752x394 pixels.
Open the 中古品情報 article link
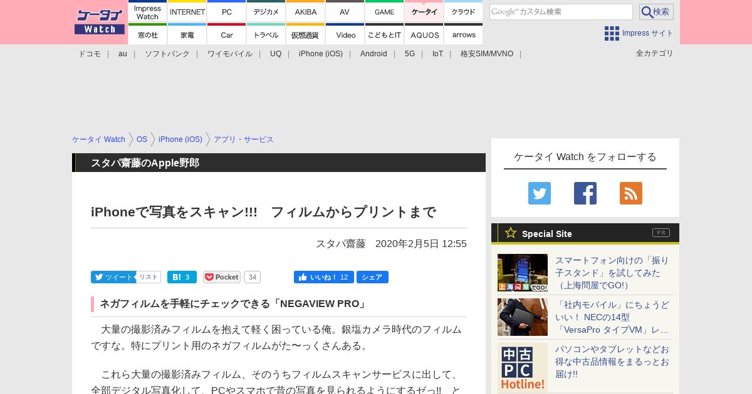coord(612,361)
